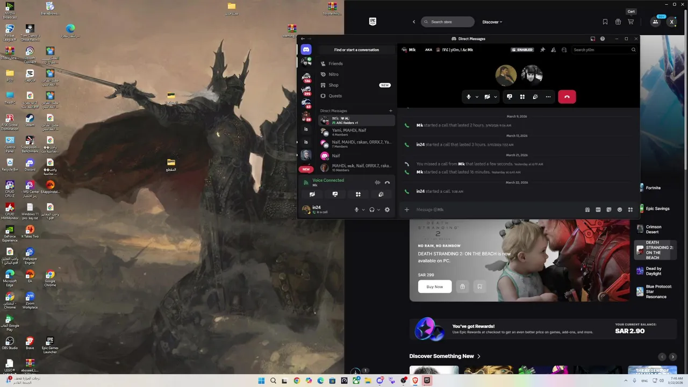The width and height of the screenshot is (688, 387).
Task: Open the server with the 136 badge
Action: (306, 78)
